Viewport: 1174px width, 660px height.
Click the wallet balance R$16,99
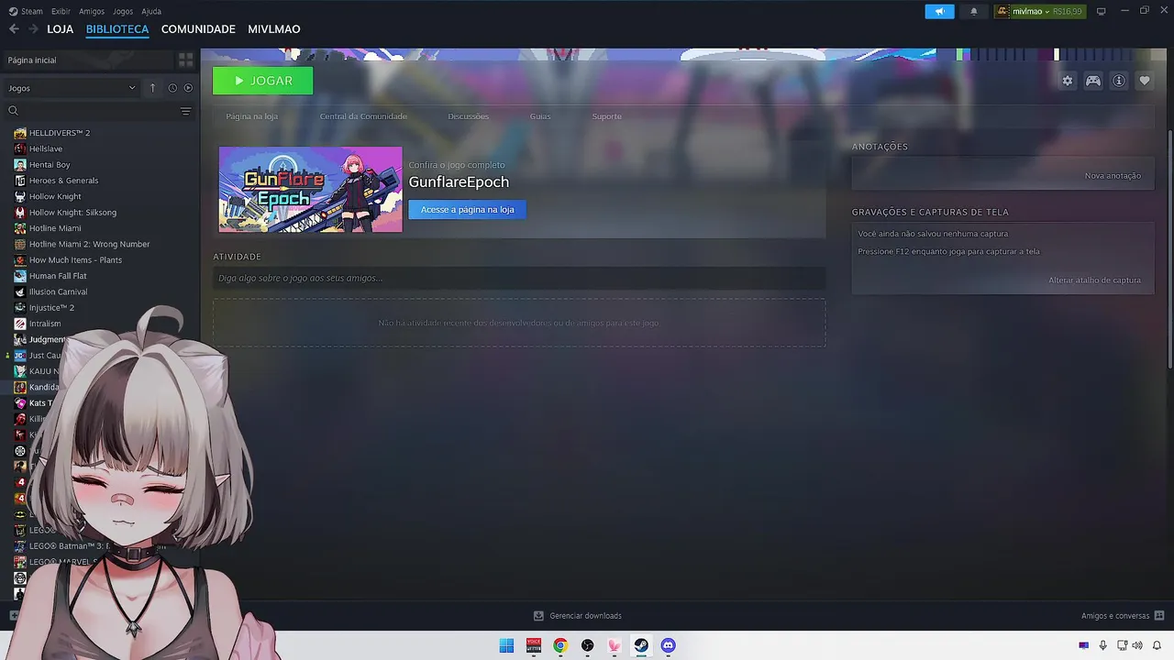click(x=1068, y=11)
